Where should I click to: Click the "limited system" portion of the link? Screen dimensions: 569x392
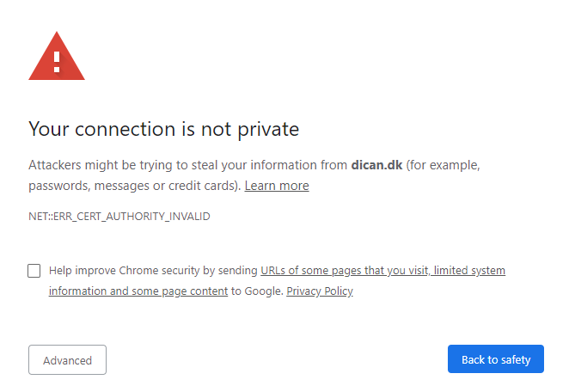pyautogui.click(x=469, y=271)
